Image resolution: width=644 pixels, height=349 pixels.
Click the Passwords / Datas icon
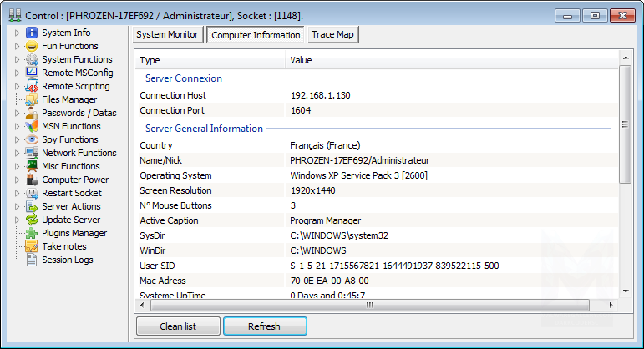tap(32, 113)
